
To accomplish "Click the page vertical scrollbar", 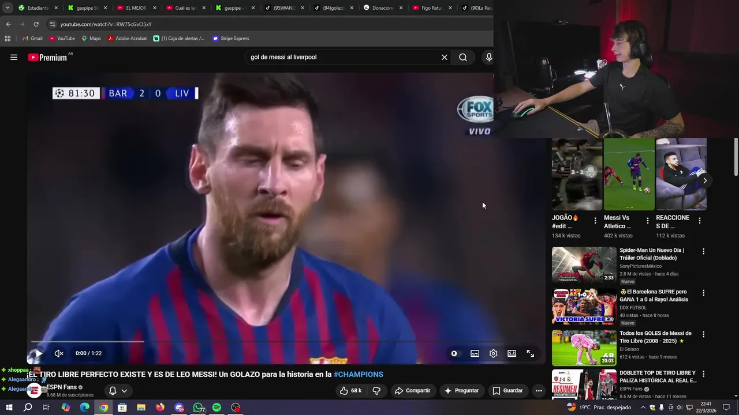I will tap(736, 157).
